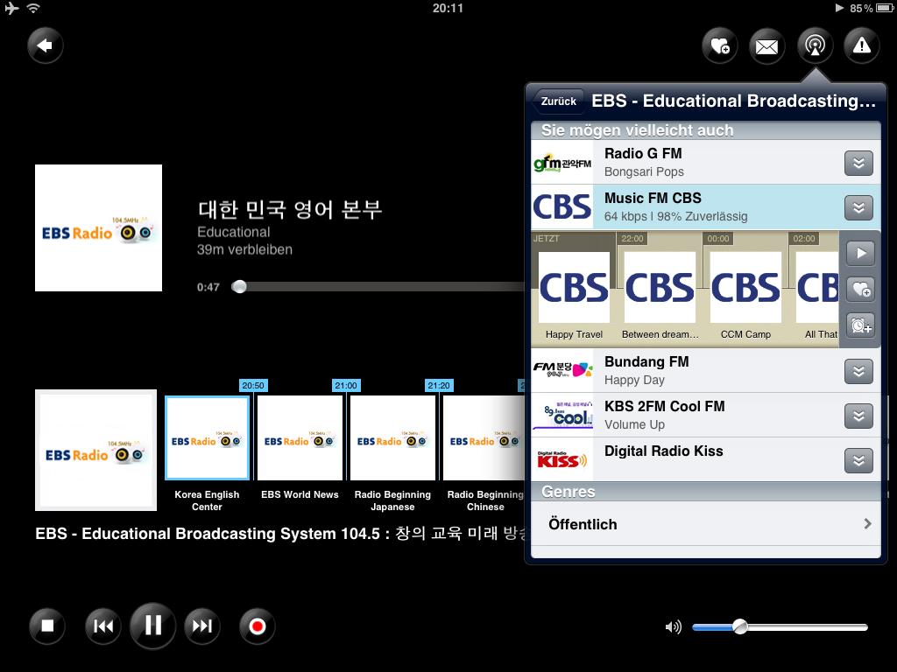Click the 'Sie mögen vielleicht auch' header
The width and height of the screenshot is (897, 672).
(x=705, y=130)
